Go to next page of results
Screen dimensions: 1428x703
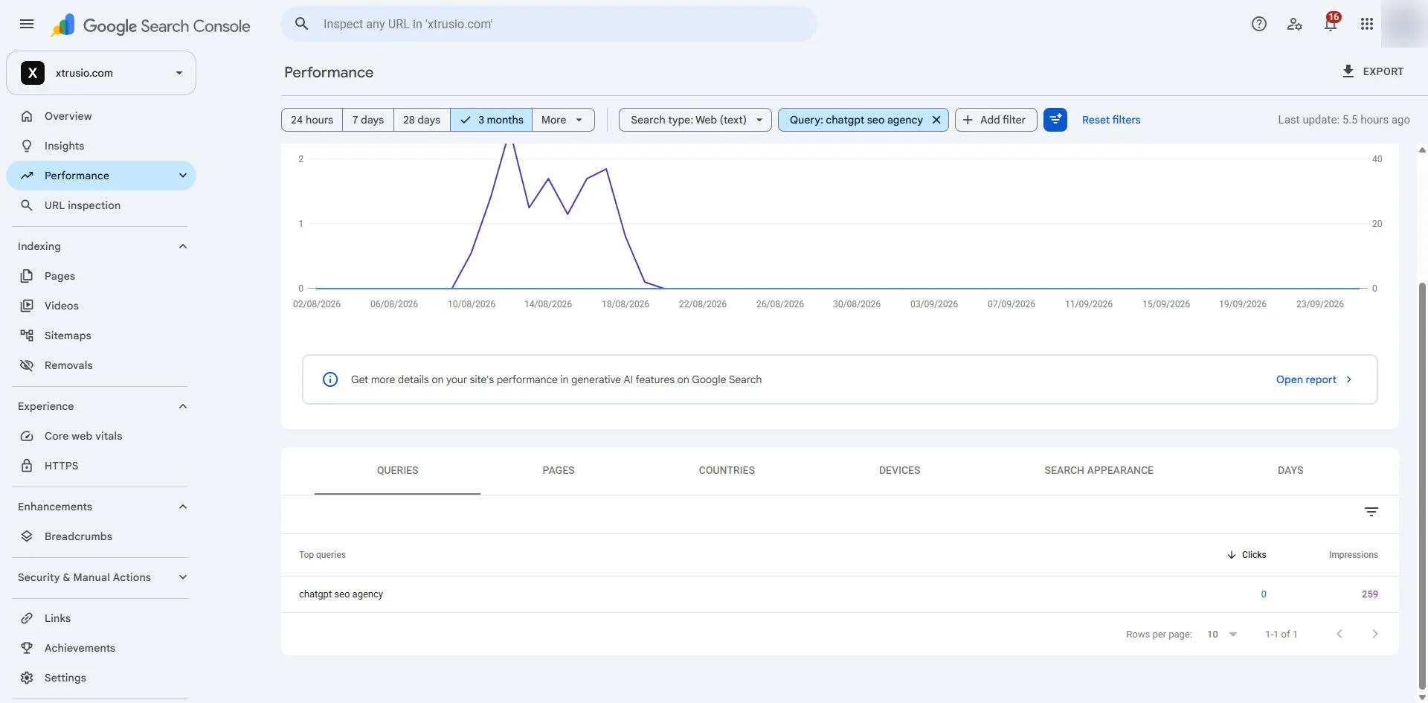pyautogui.click(x=1374, y=634)
